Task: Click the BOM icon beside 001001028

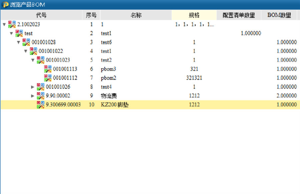Action: 26,42
